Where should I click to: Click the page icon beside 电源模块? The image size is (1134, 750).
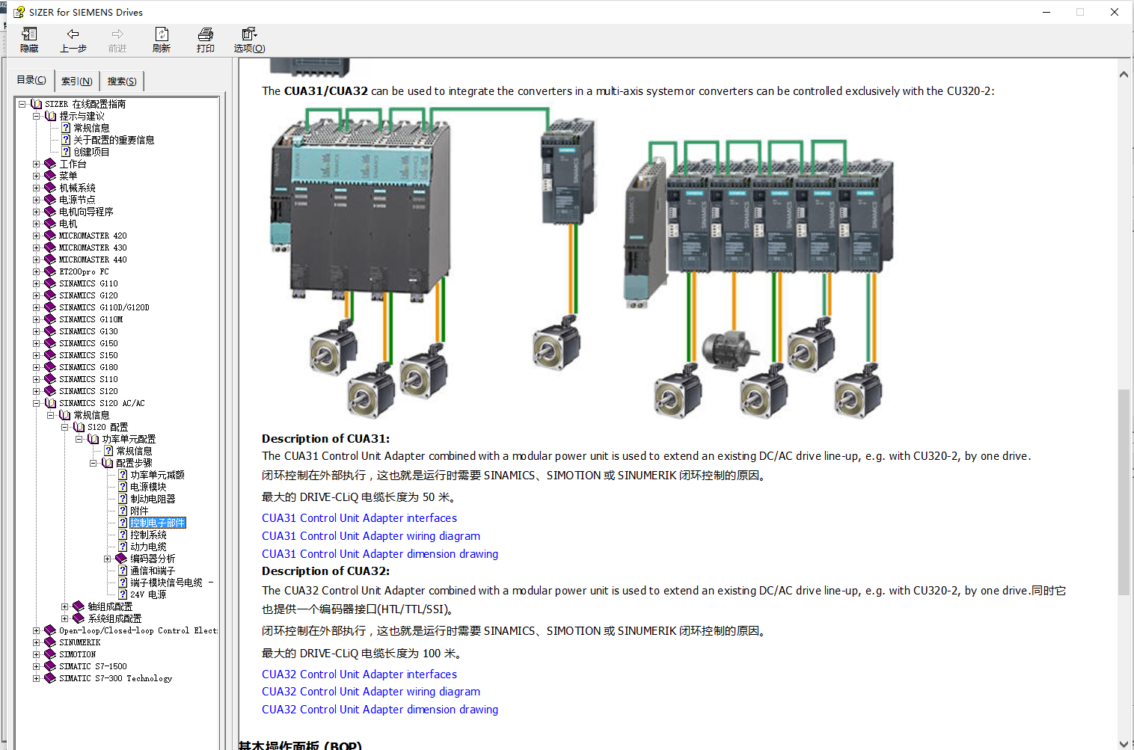pos(123,487)
